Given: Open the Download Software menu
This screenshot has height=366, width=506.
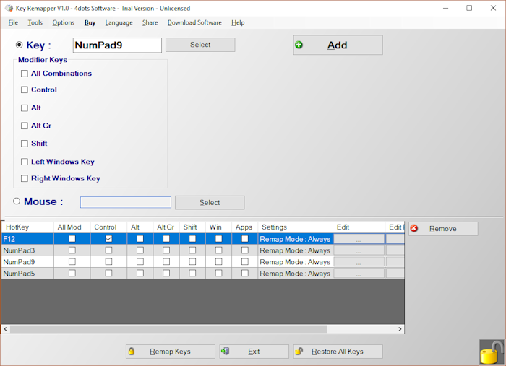Looking at the screenshot, I should tap(194, 22).
